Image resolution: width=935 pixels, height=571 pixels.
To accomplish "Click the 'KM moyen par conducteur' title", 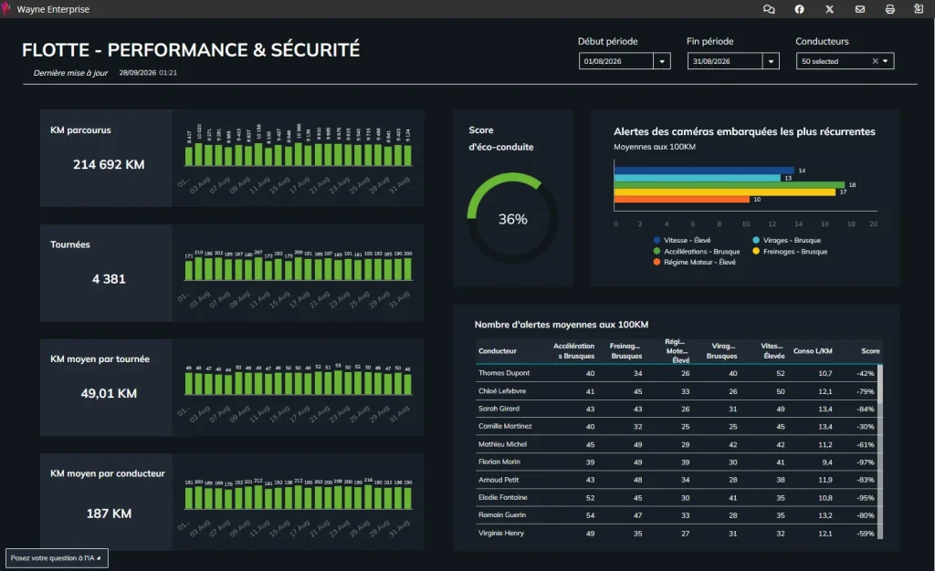I will [x=108, y=473].
